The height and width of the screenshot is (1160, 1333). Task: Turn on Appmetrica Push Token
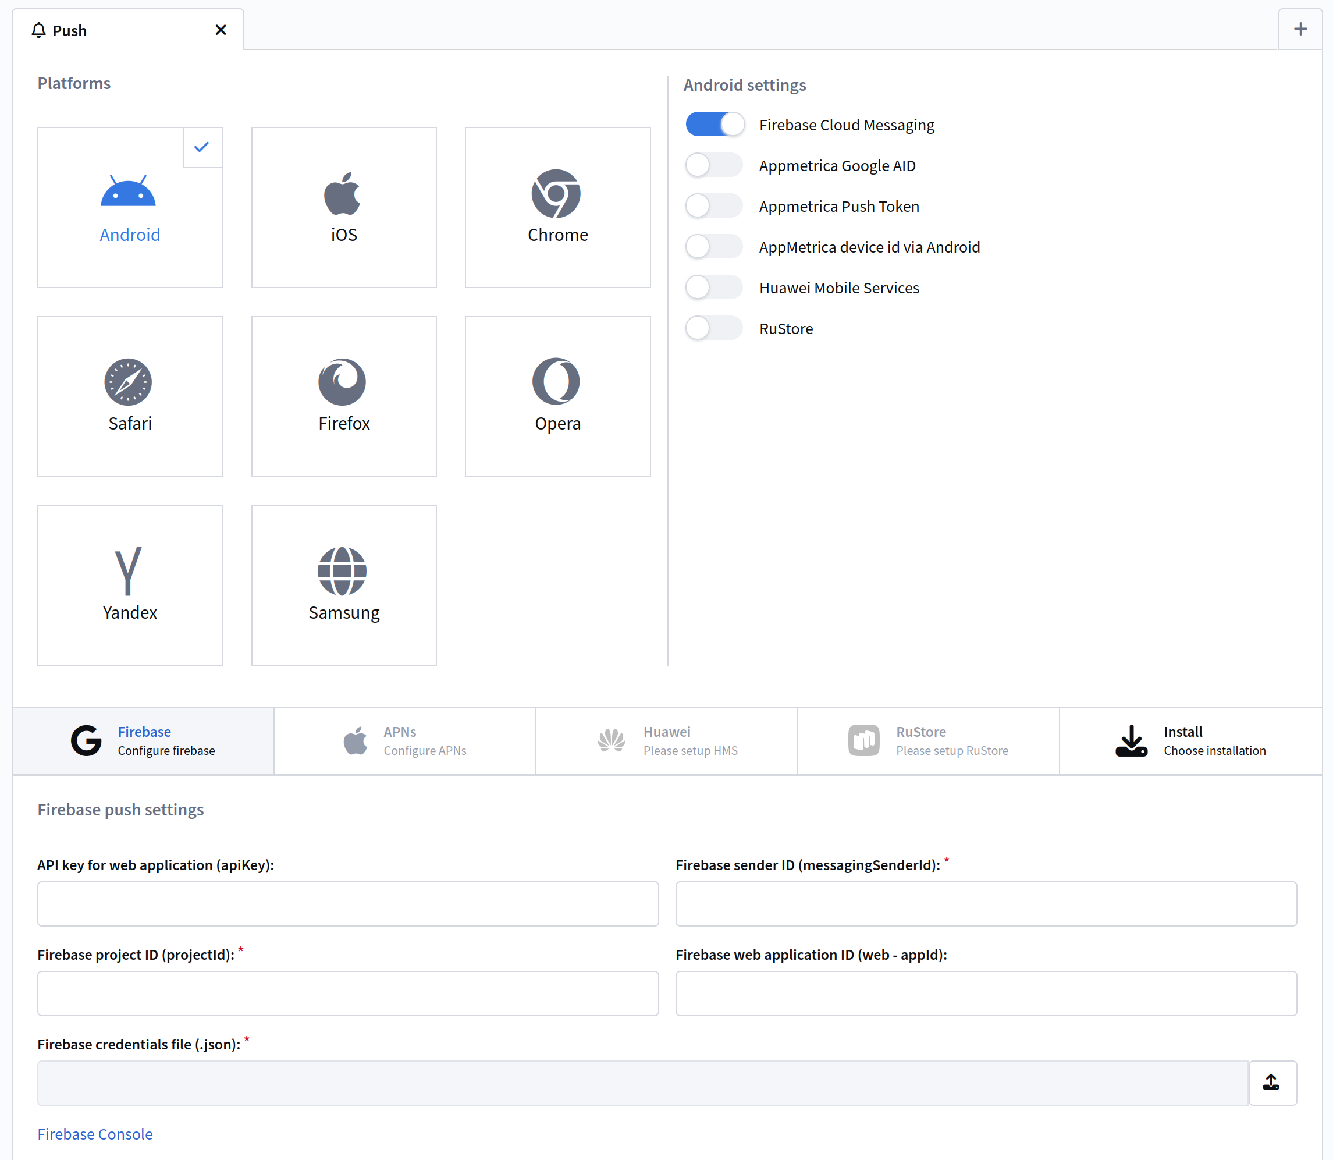tap(715, 206)
